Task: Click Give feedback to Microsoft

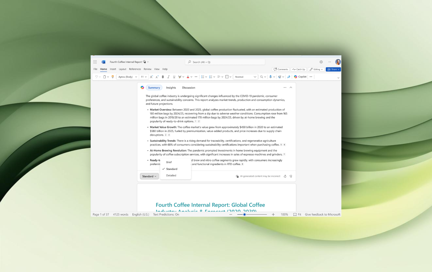Action: coord(323,215)
